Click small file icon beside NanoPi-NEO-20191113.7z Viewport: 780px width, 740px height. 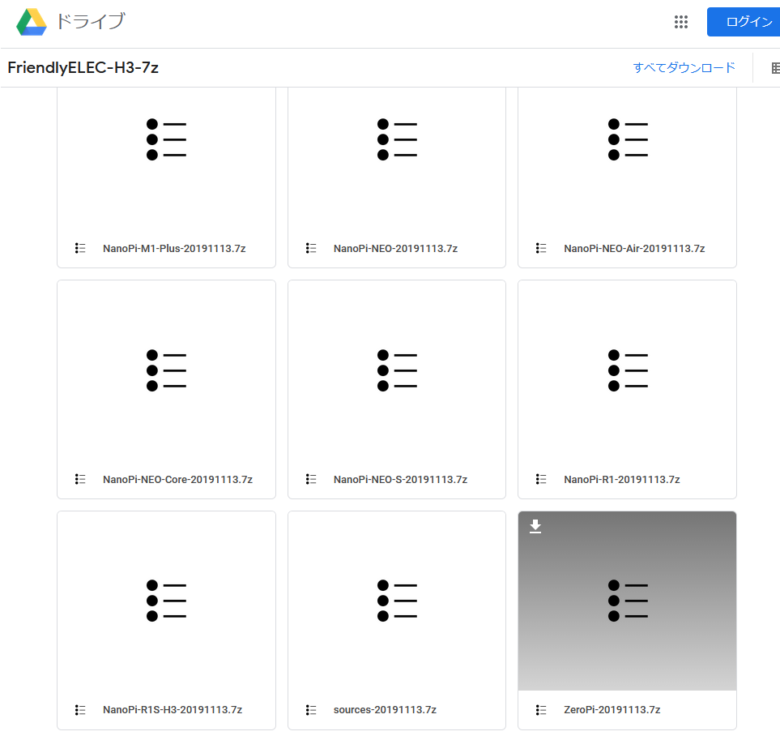click(311, 248)
